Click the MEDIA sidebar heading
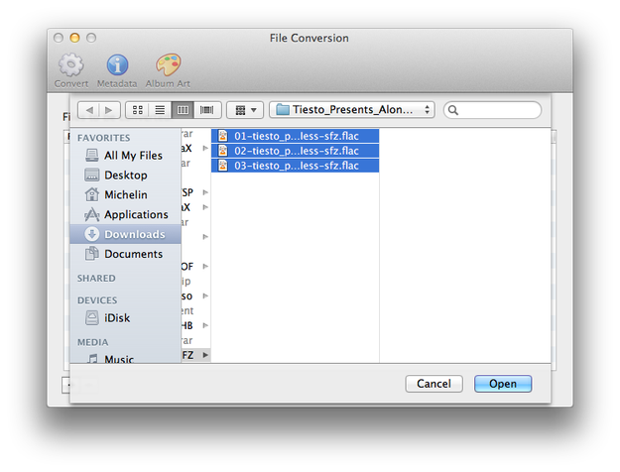 click(92, 342)
